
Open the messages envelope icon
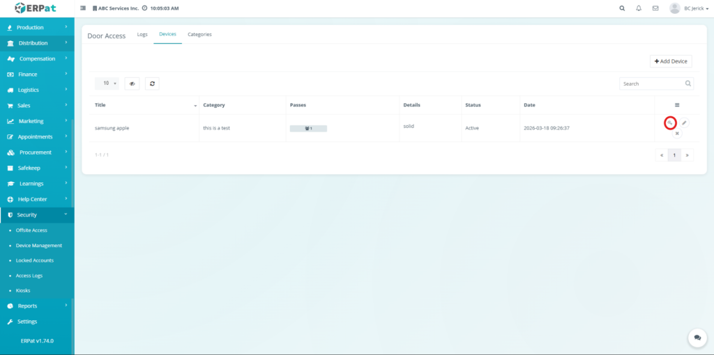(655, 8)
